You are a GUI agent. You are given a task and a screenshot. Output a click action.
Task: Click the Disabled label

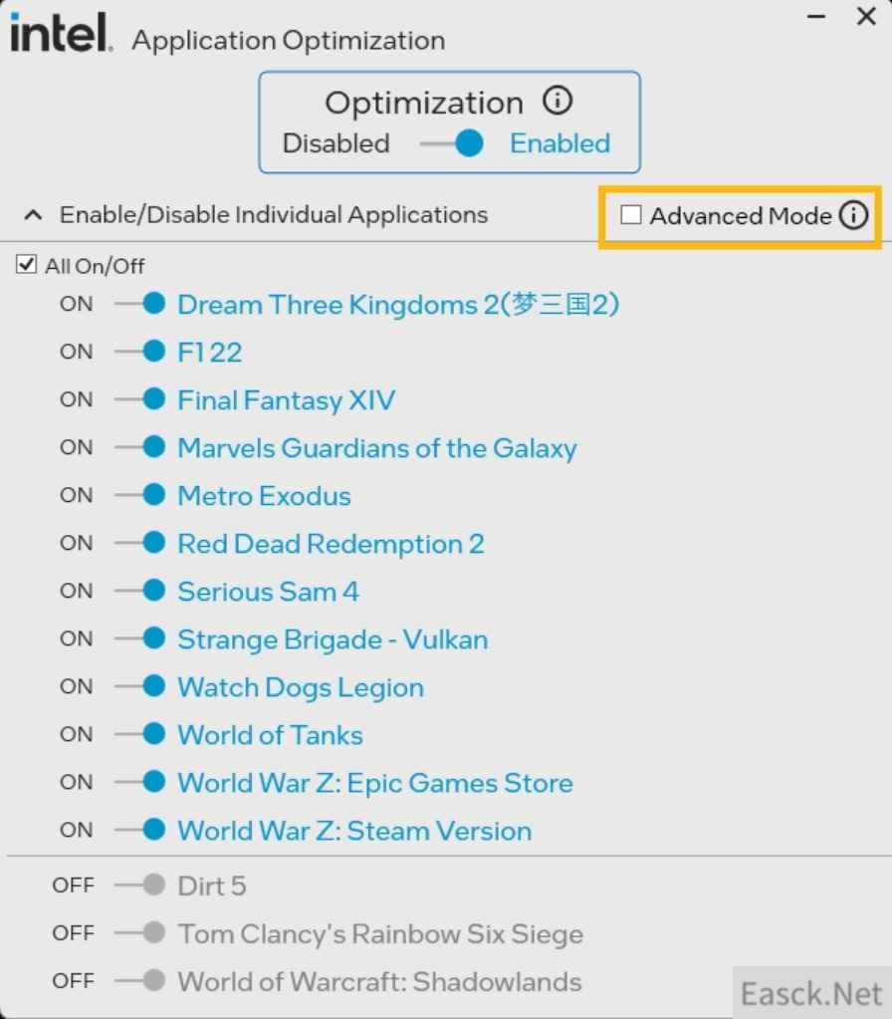(x=335, y=143)
